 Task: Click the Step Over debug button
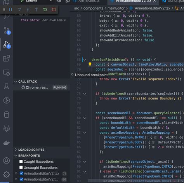tap(19, 9)
